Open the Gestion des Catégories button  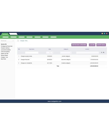(x=79, y=45)
